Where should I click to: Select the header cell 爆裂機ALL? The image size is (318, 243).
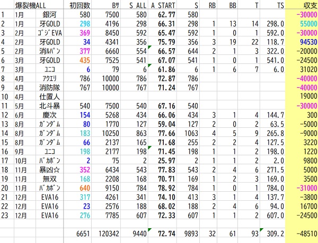click(x=30, y=5)
